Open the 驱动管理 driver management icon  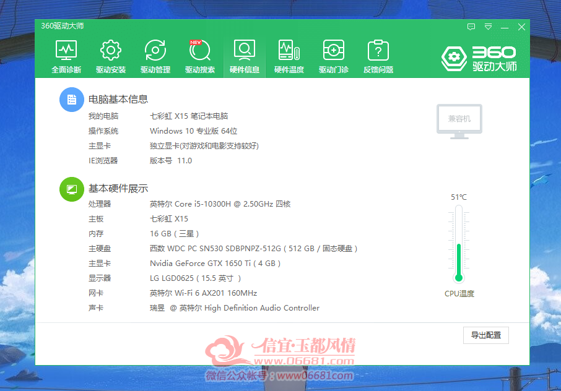[155, 56]
